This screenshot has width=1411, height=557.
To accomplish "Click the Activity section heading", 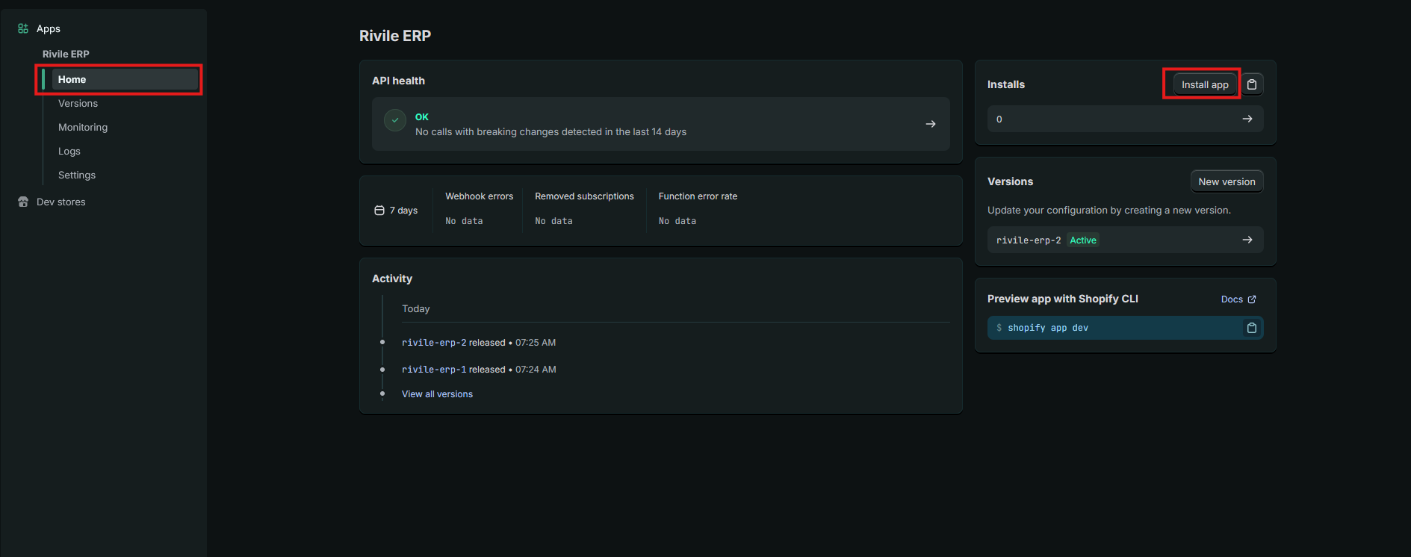I will click(x=392, y=278).
